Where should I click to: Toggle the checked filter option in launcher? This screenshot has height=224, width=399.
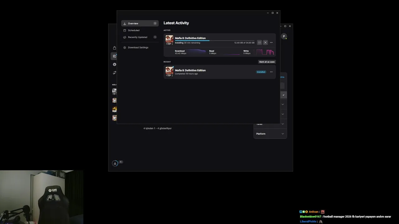283,95
